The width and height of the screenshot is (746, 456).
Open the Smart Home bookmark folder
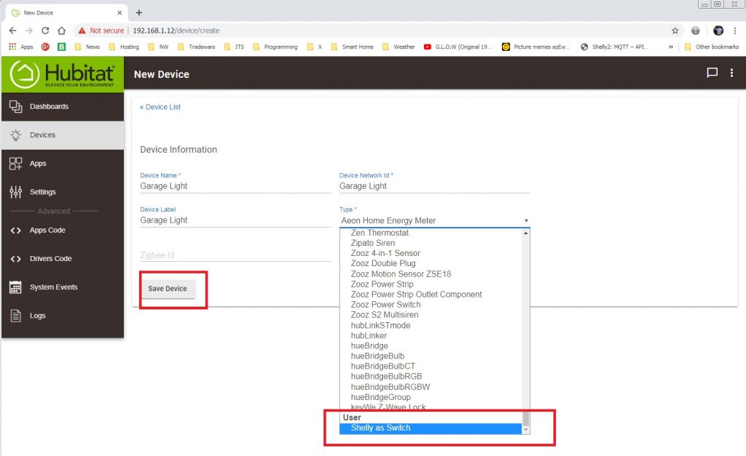(352, 47)
